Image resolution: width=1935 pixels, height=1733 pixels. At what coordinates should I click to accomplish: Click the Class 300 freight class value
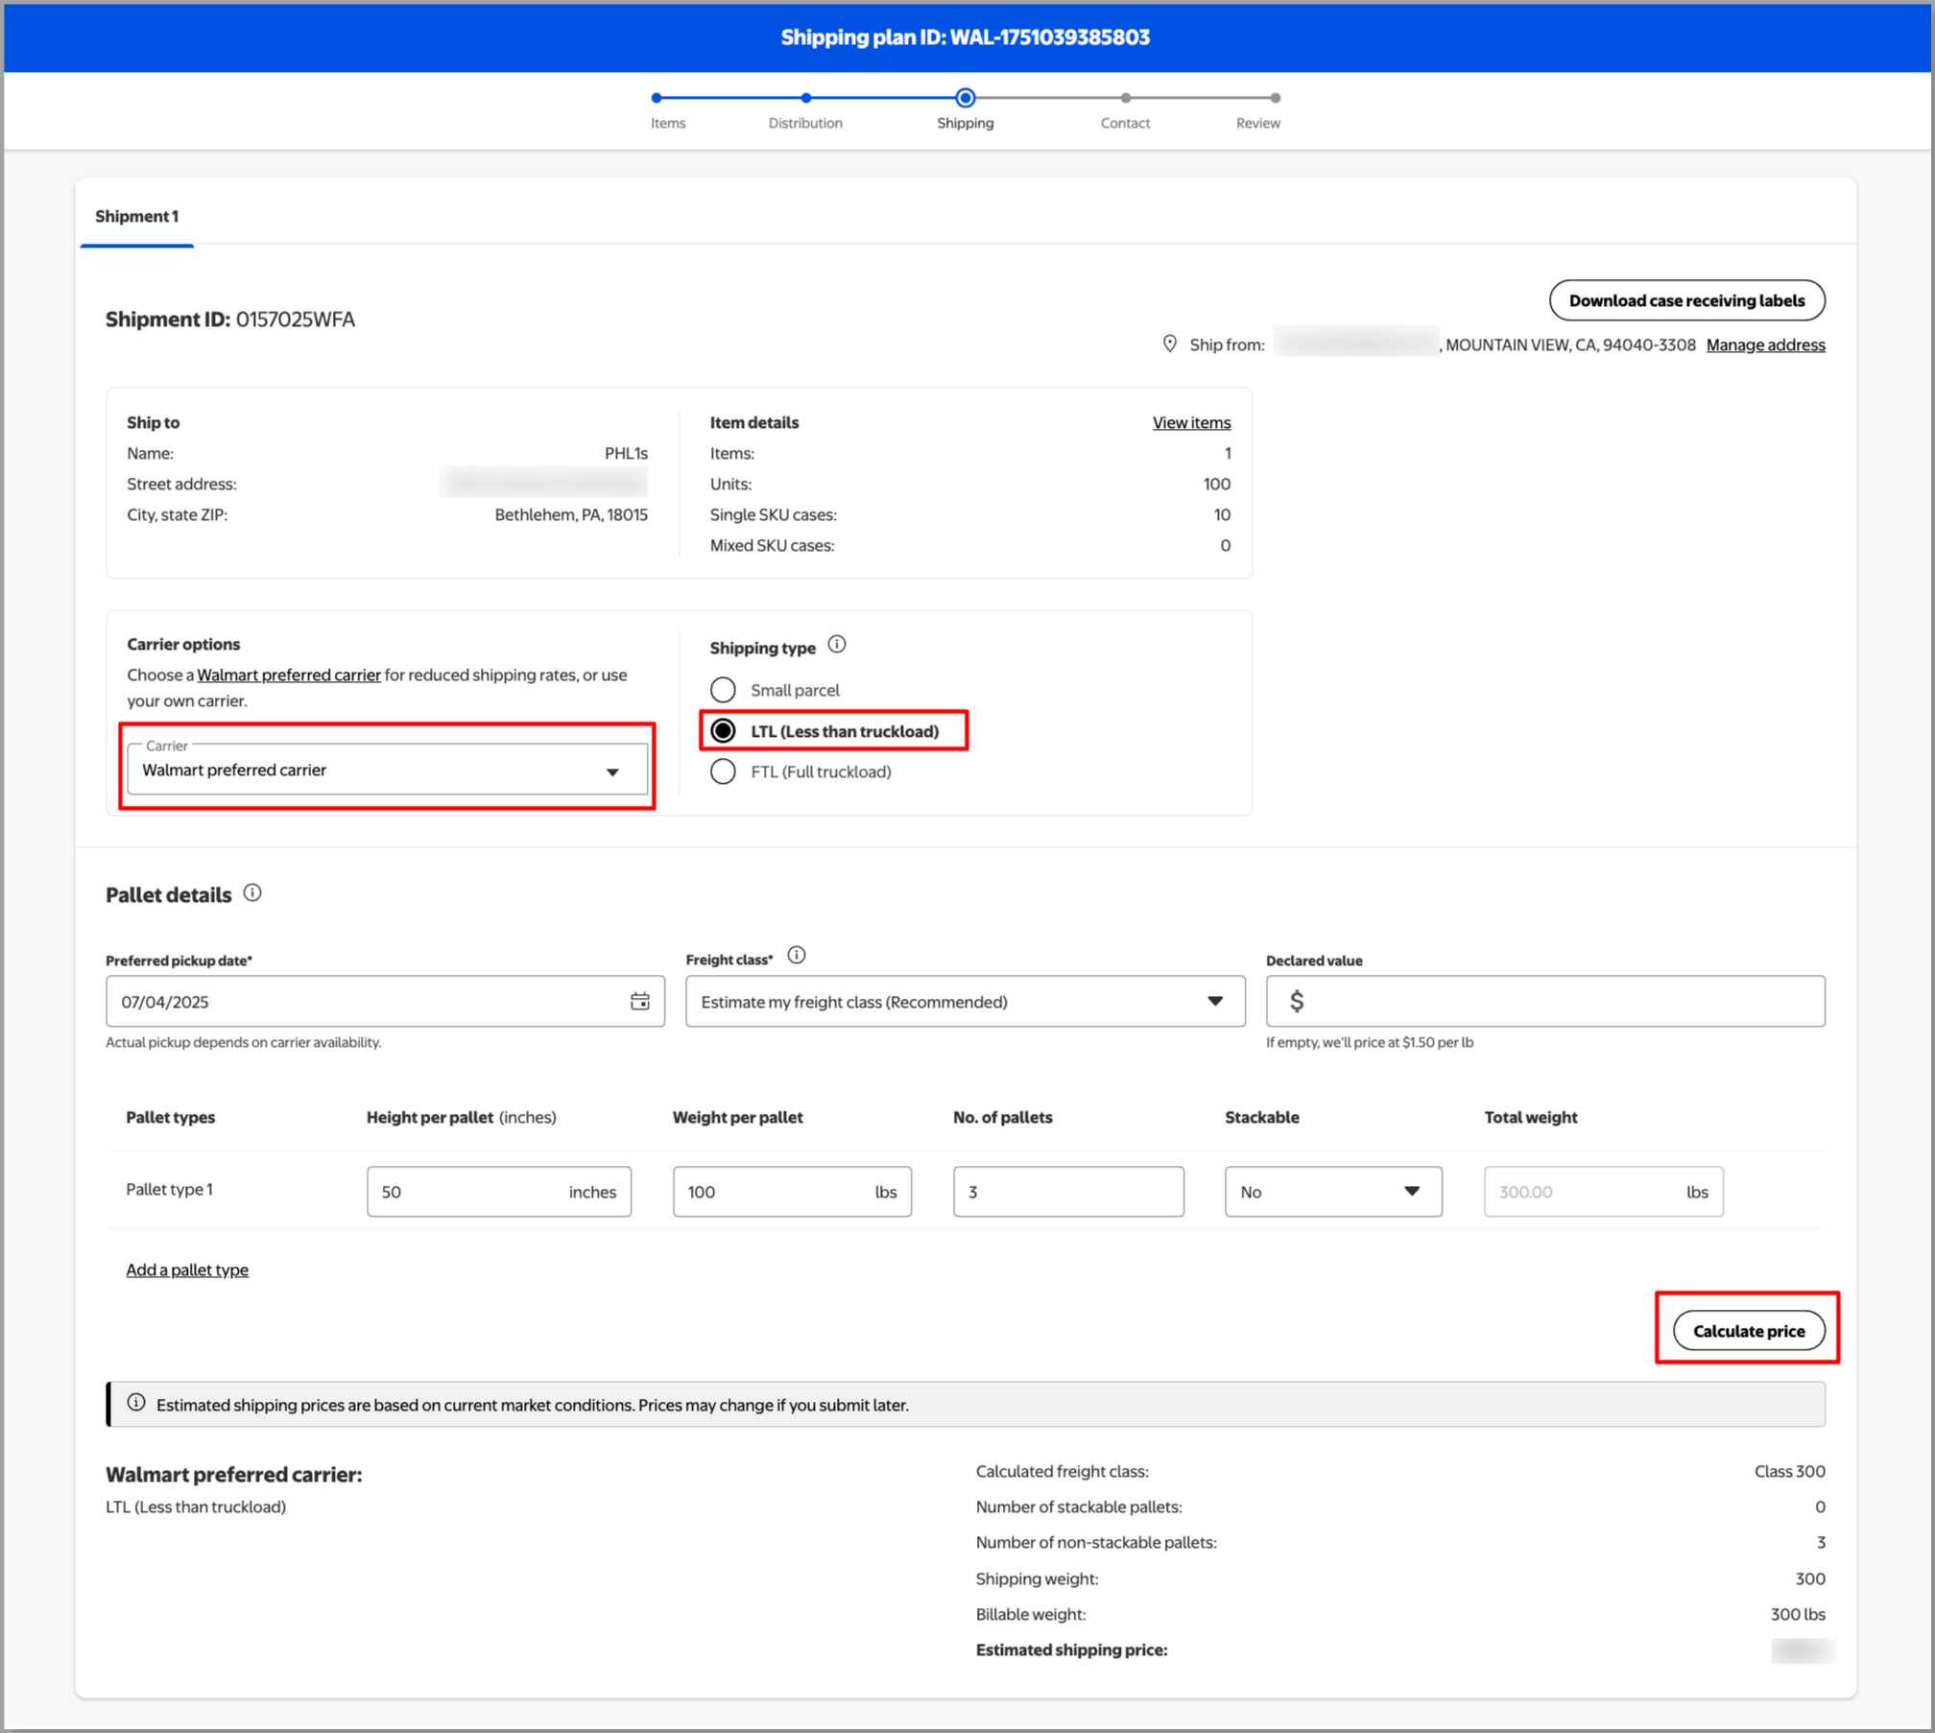[x=1789, y=1472]
